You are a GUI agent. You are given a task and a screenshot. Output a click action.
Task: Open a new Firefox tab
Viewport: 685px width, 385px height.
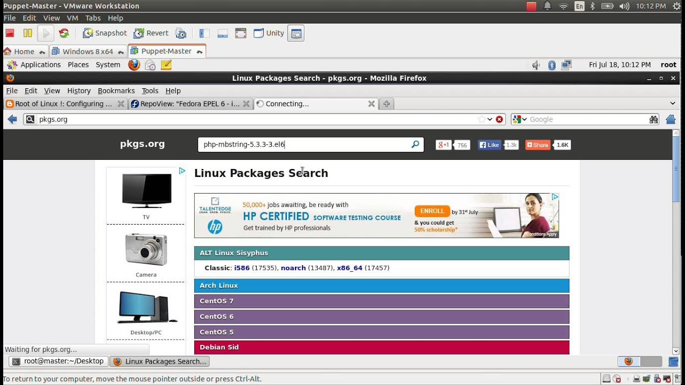(386, 104)
